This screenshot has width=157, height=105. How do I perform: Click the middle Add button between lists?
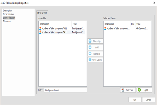point(95,48)
